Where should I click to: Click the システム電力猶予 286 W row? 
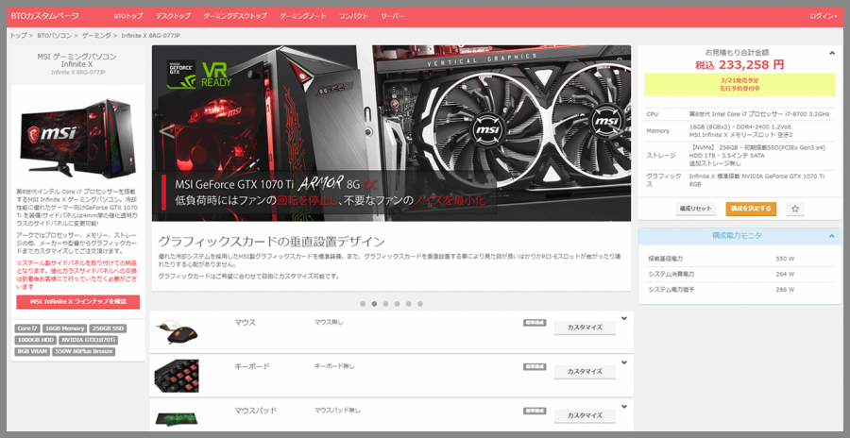coord(739,290)
